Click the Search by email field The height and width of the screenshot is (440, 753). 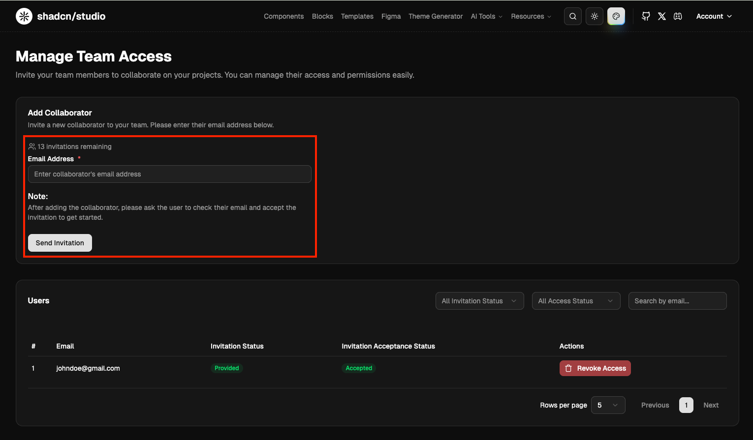pos(677,301)
